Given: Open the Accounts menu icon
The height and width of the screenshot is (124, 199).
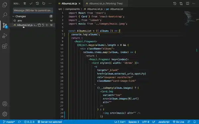Looking at the screenshot, I should tap(5, 104).
